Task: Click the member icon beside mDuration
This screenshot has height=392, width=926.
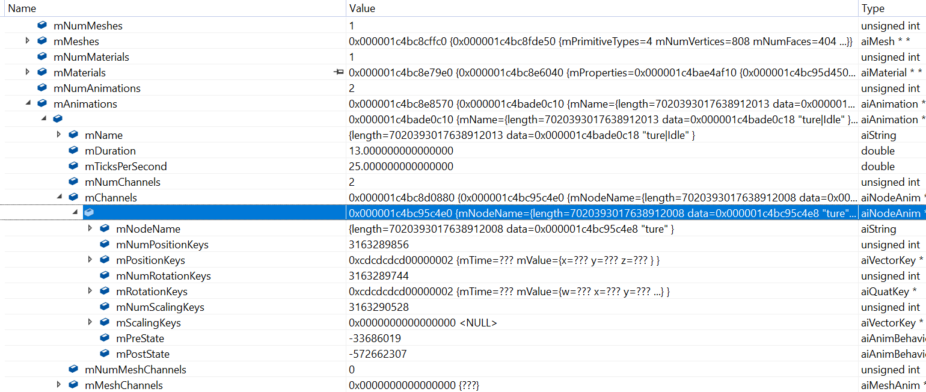Action: 73,150
